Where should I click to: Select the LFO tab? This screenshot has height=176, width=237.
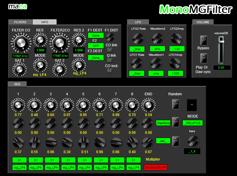pos(138,22)
